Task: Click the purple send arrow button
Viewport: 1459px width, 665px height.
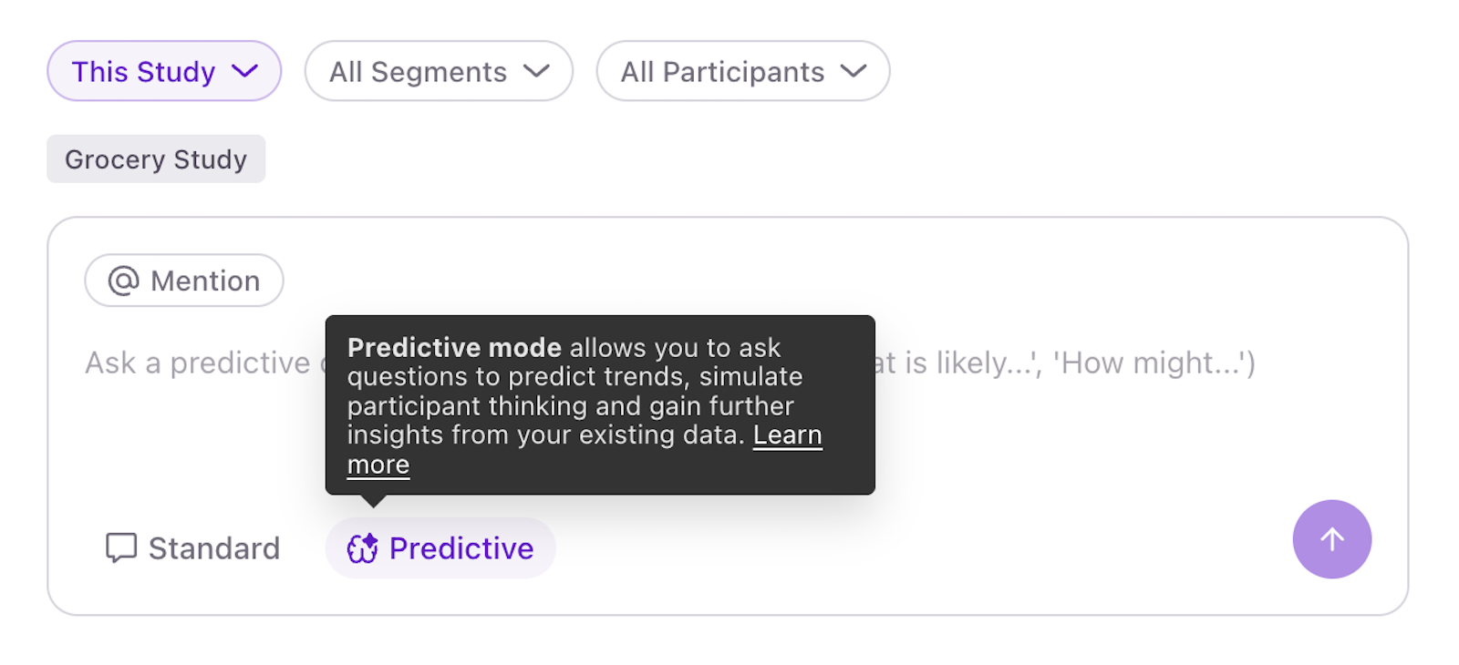Action: (1331, 539)
